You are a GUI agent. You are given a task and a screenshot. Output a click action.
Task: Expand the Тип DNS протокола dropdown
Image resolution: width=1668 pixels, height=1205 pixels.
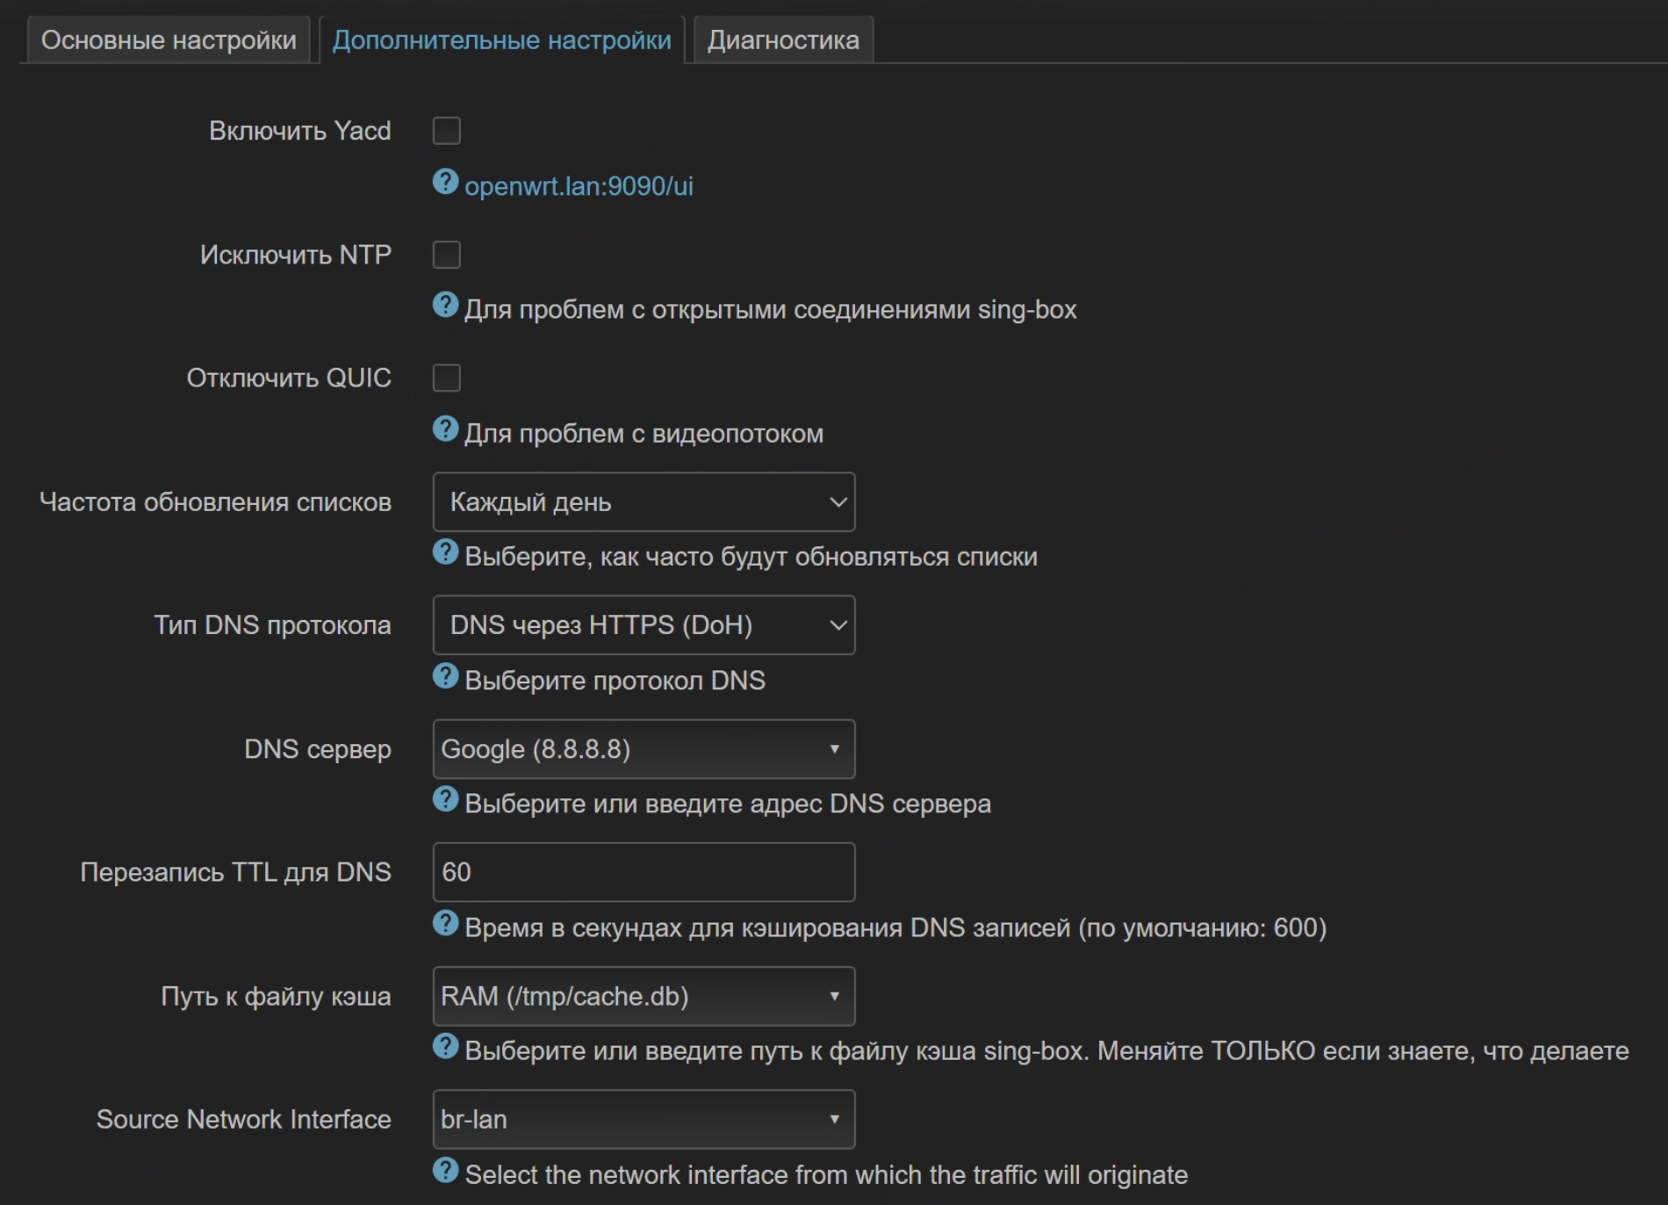pos(643,625)
